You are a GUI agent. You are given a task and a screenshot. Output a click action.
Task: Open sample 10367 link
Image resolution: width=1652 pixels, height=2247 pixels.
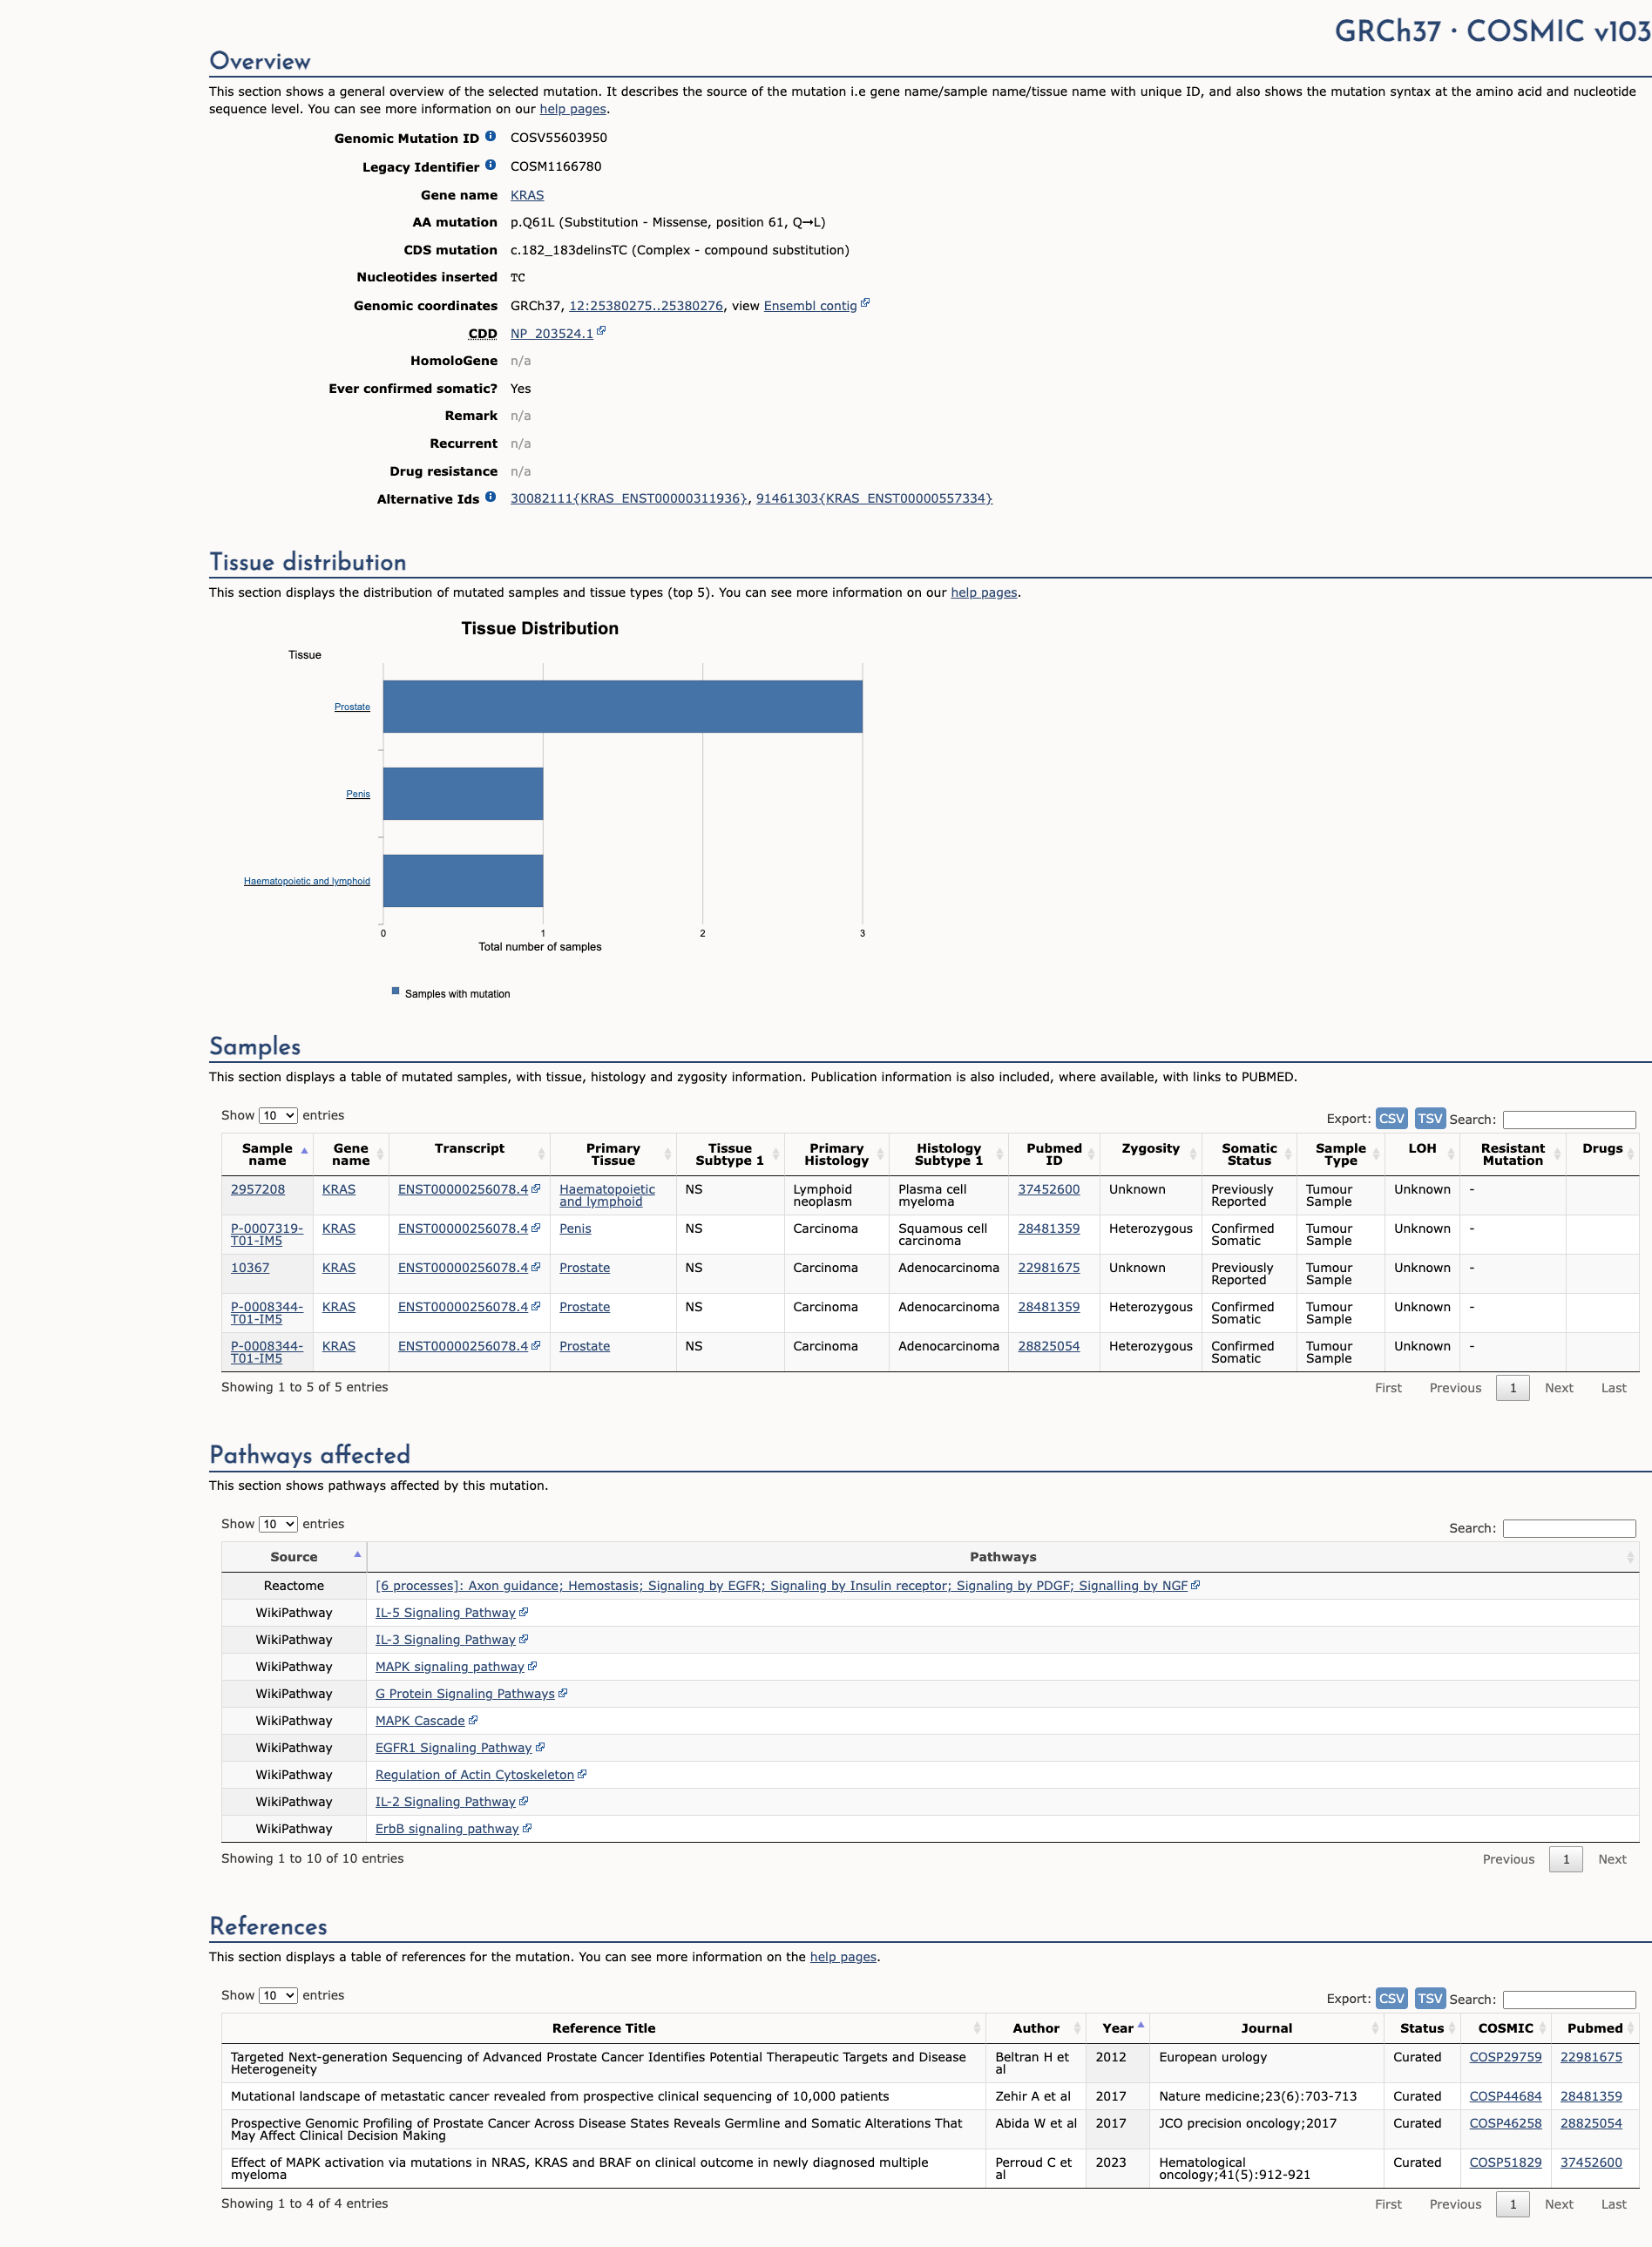click(250, 1267)
